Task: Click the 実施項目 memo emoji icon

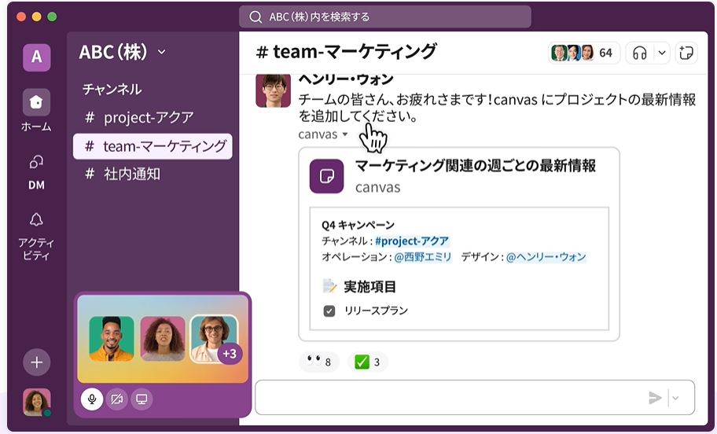Action: point(329,286)
